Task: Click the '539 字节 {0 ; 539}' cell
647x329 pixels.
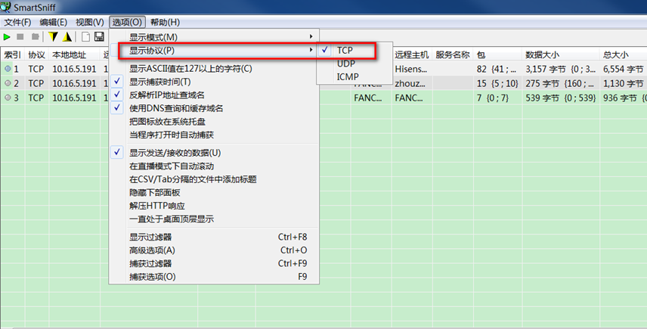Action: click(561, 98)
